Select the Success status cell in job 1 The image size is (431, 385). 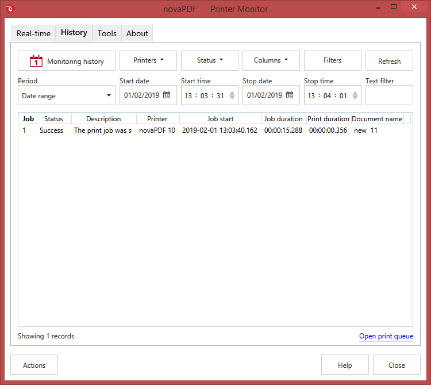click(x=51, y=130)
